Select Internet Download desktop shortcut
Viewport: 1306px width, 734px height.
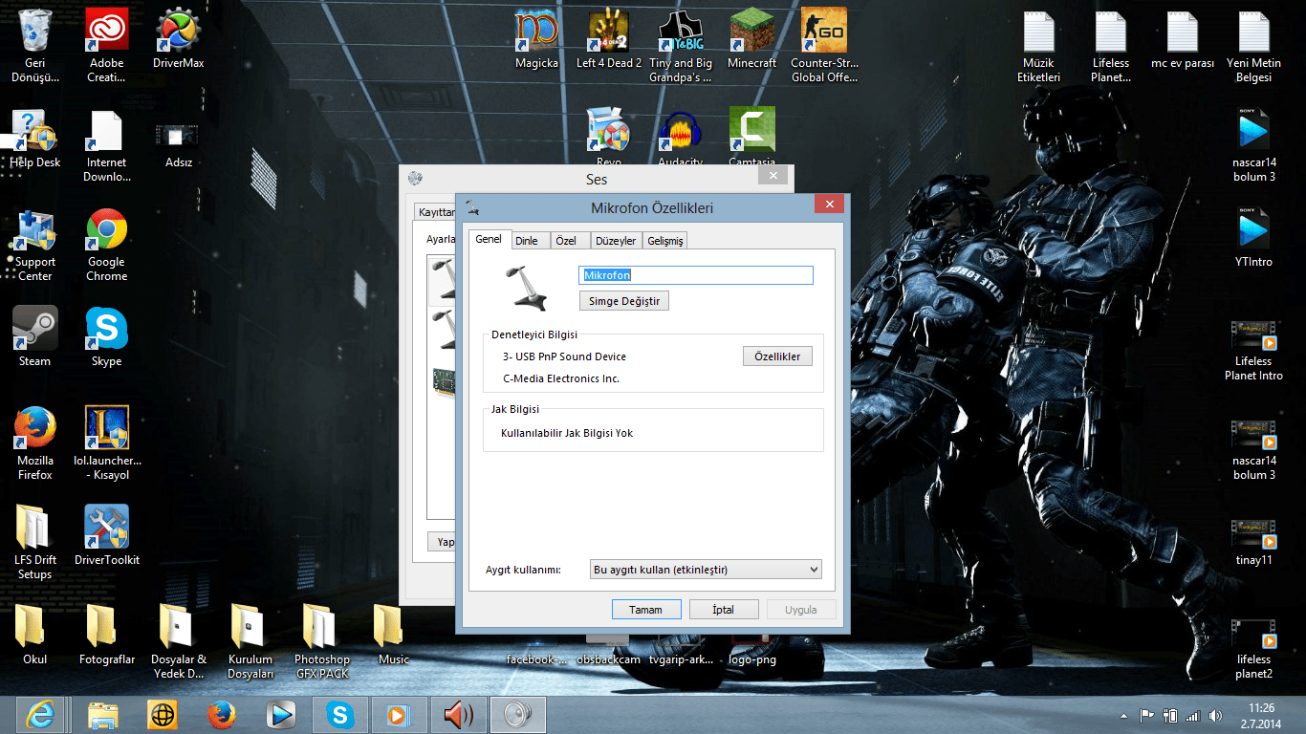click(x=106, y=145)
